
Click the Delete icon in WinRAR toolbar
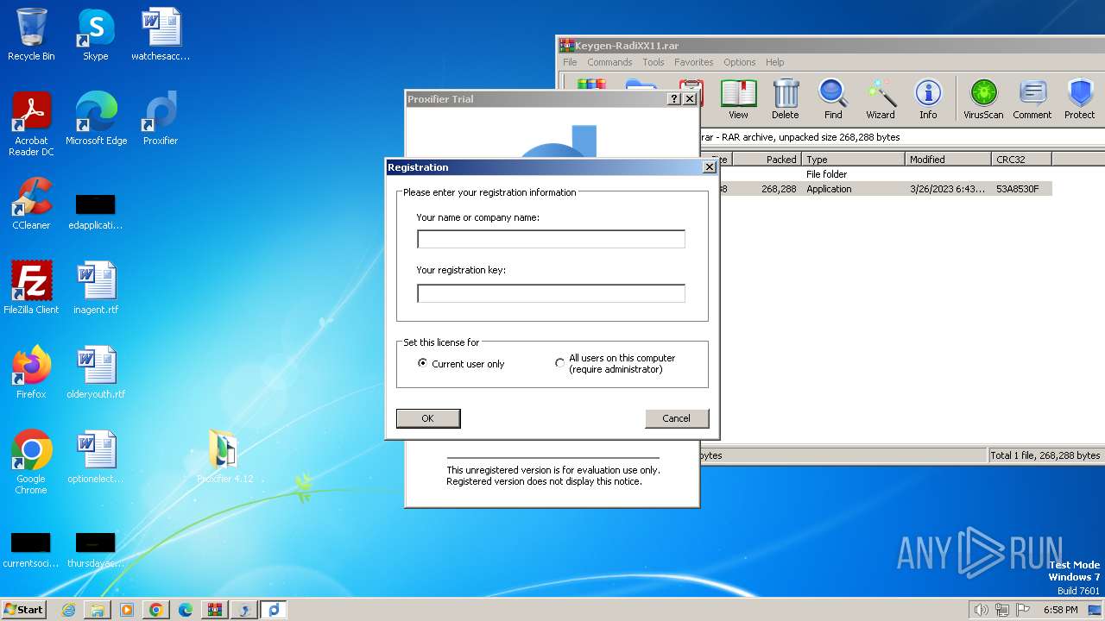click(785, 99)
